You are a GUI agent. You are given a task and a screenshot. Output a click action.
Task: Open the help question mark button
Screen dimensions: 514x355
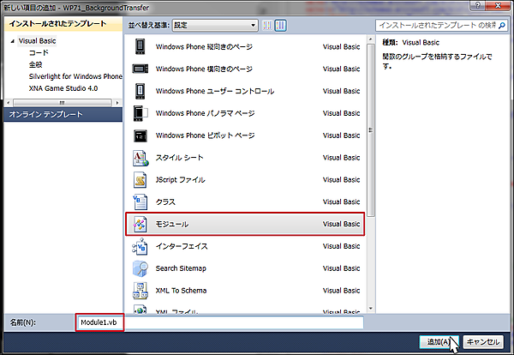(478, 5)
